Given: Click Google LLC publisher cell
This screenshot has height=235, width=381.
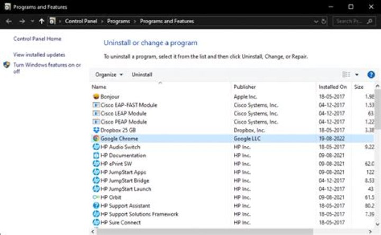Looking at the screenshot, I should click(x=247, y=139).
